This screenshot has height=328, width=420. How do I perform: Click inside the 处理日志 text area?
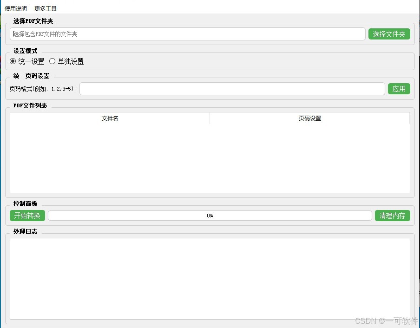pos(210,278)
